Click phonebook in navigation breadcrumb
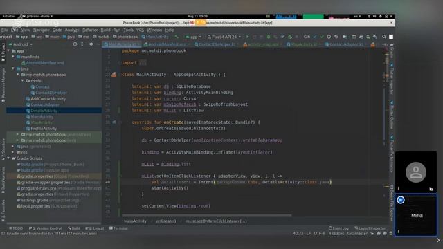443x249 pixels. (127, 37)
